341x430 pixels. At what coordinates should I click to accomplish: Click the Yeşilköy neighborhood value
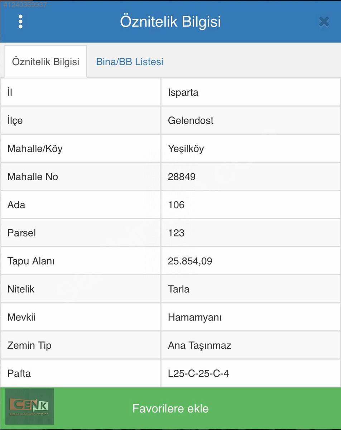pos(250,148)
